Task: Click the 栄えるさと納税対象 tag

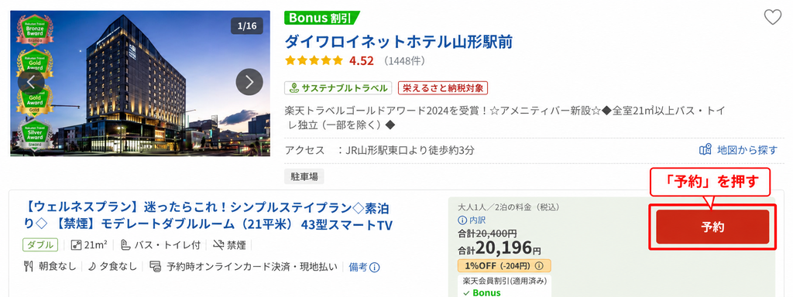Action: point(442,88)
